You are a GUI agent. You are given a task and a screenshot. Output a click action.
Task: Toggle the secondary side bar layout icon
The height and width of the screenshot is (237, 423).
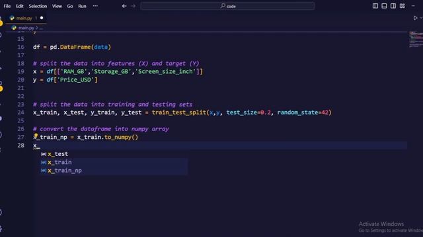[x=393, y=6]
